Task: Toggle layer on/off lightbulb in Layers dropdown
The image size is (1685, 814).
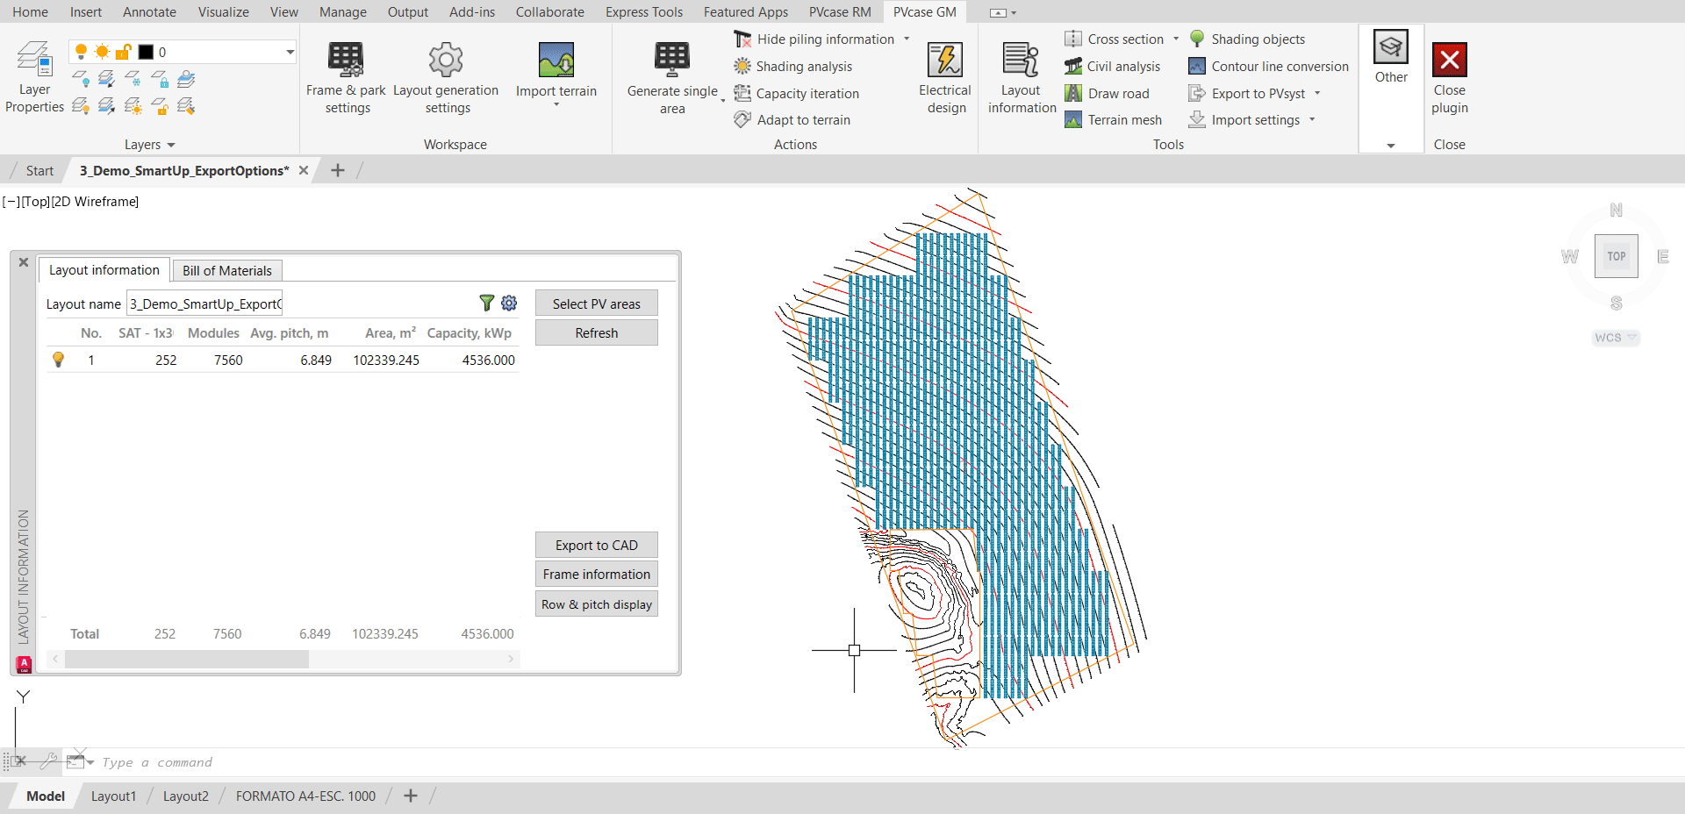Action: tap(81, 52)
